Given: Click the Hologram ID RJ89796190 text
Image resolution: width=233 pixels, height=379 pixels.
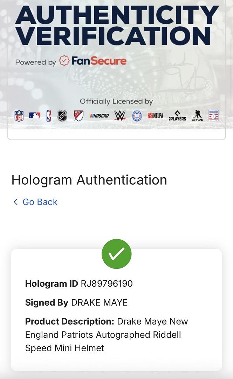Looking at the screenshot, I should pos(79,284).
